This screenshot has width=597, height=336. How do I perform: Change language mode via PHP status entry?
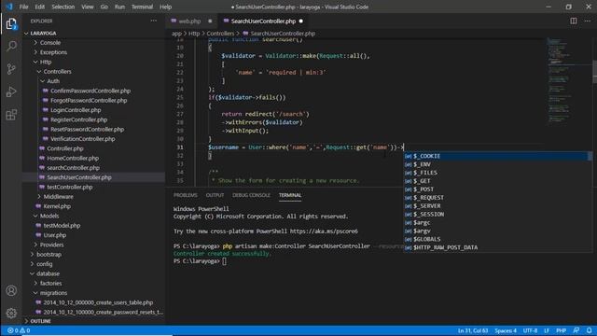561,330
